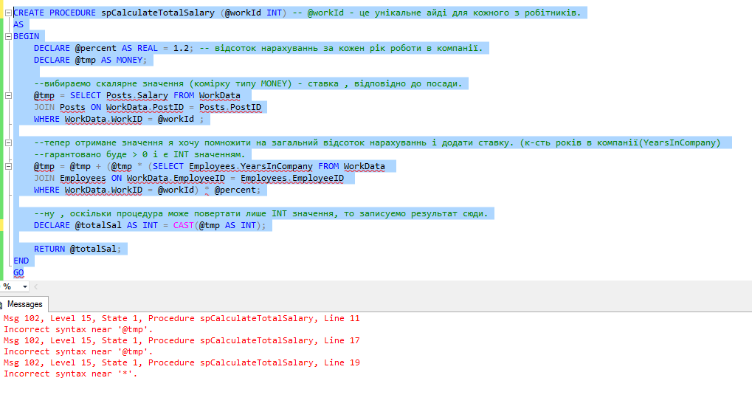This screenshot has height=406, width=752.
Task: Collapse the CREATE PROCEDURE outline block
Action: [8, 13]
